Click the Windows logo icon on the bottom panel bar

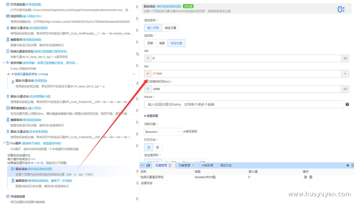348,165
